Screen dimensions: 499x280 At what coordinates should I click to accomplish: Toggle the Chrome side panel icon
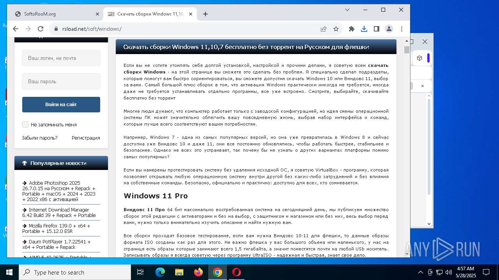point(377,29)
